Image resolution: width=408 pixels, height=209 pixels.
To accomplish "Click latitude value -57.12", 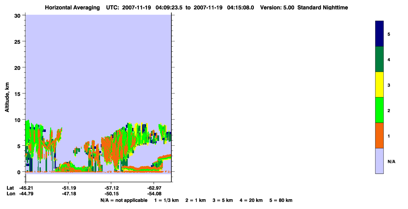I will coord(111,188).
